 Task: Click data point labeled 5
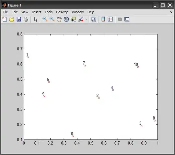coord(49,82)
